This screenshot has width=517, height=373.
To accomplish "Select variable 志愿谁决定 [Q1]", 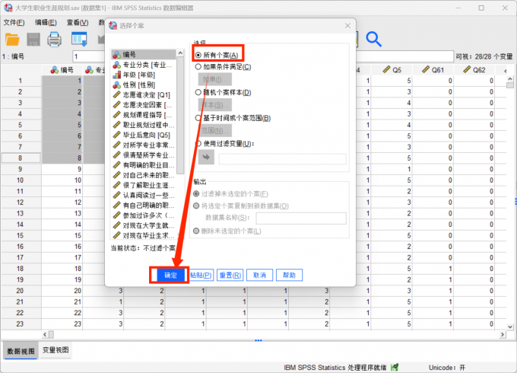I will pyautogui.click(x=144, y=95).
